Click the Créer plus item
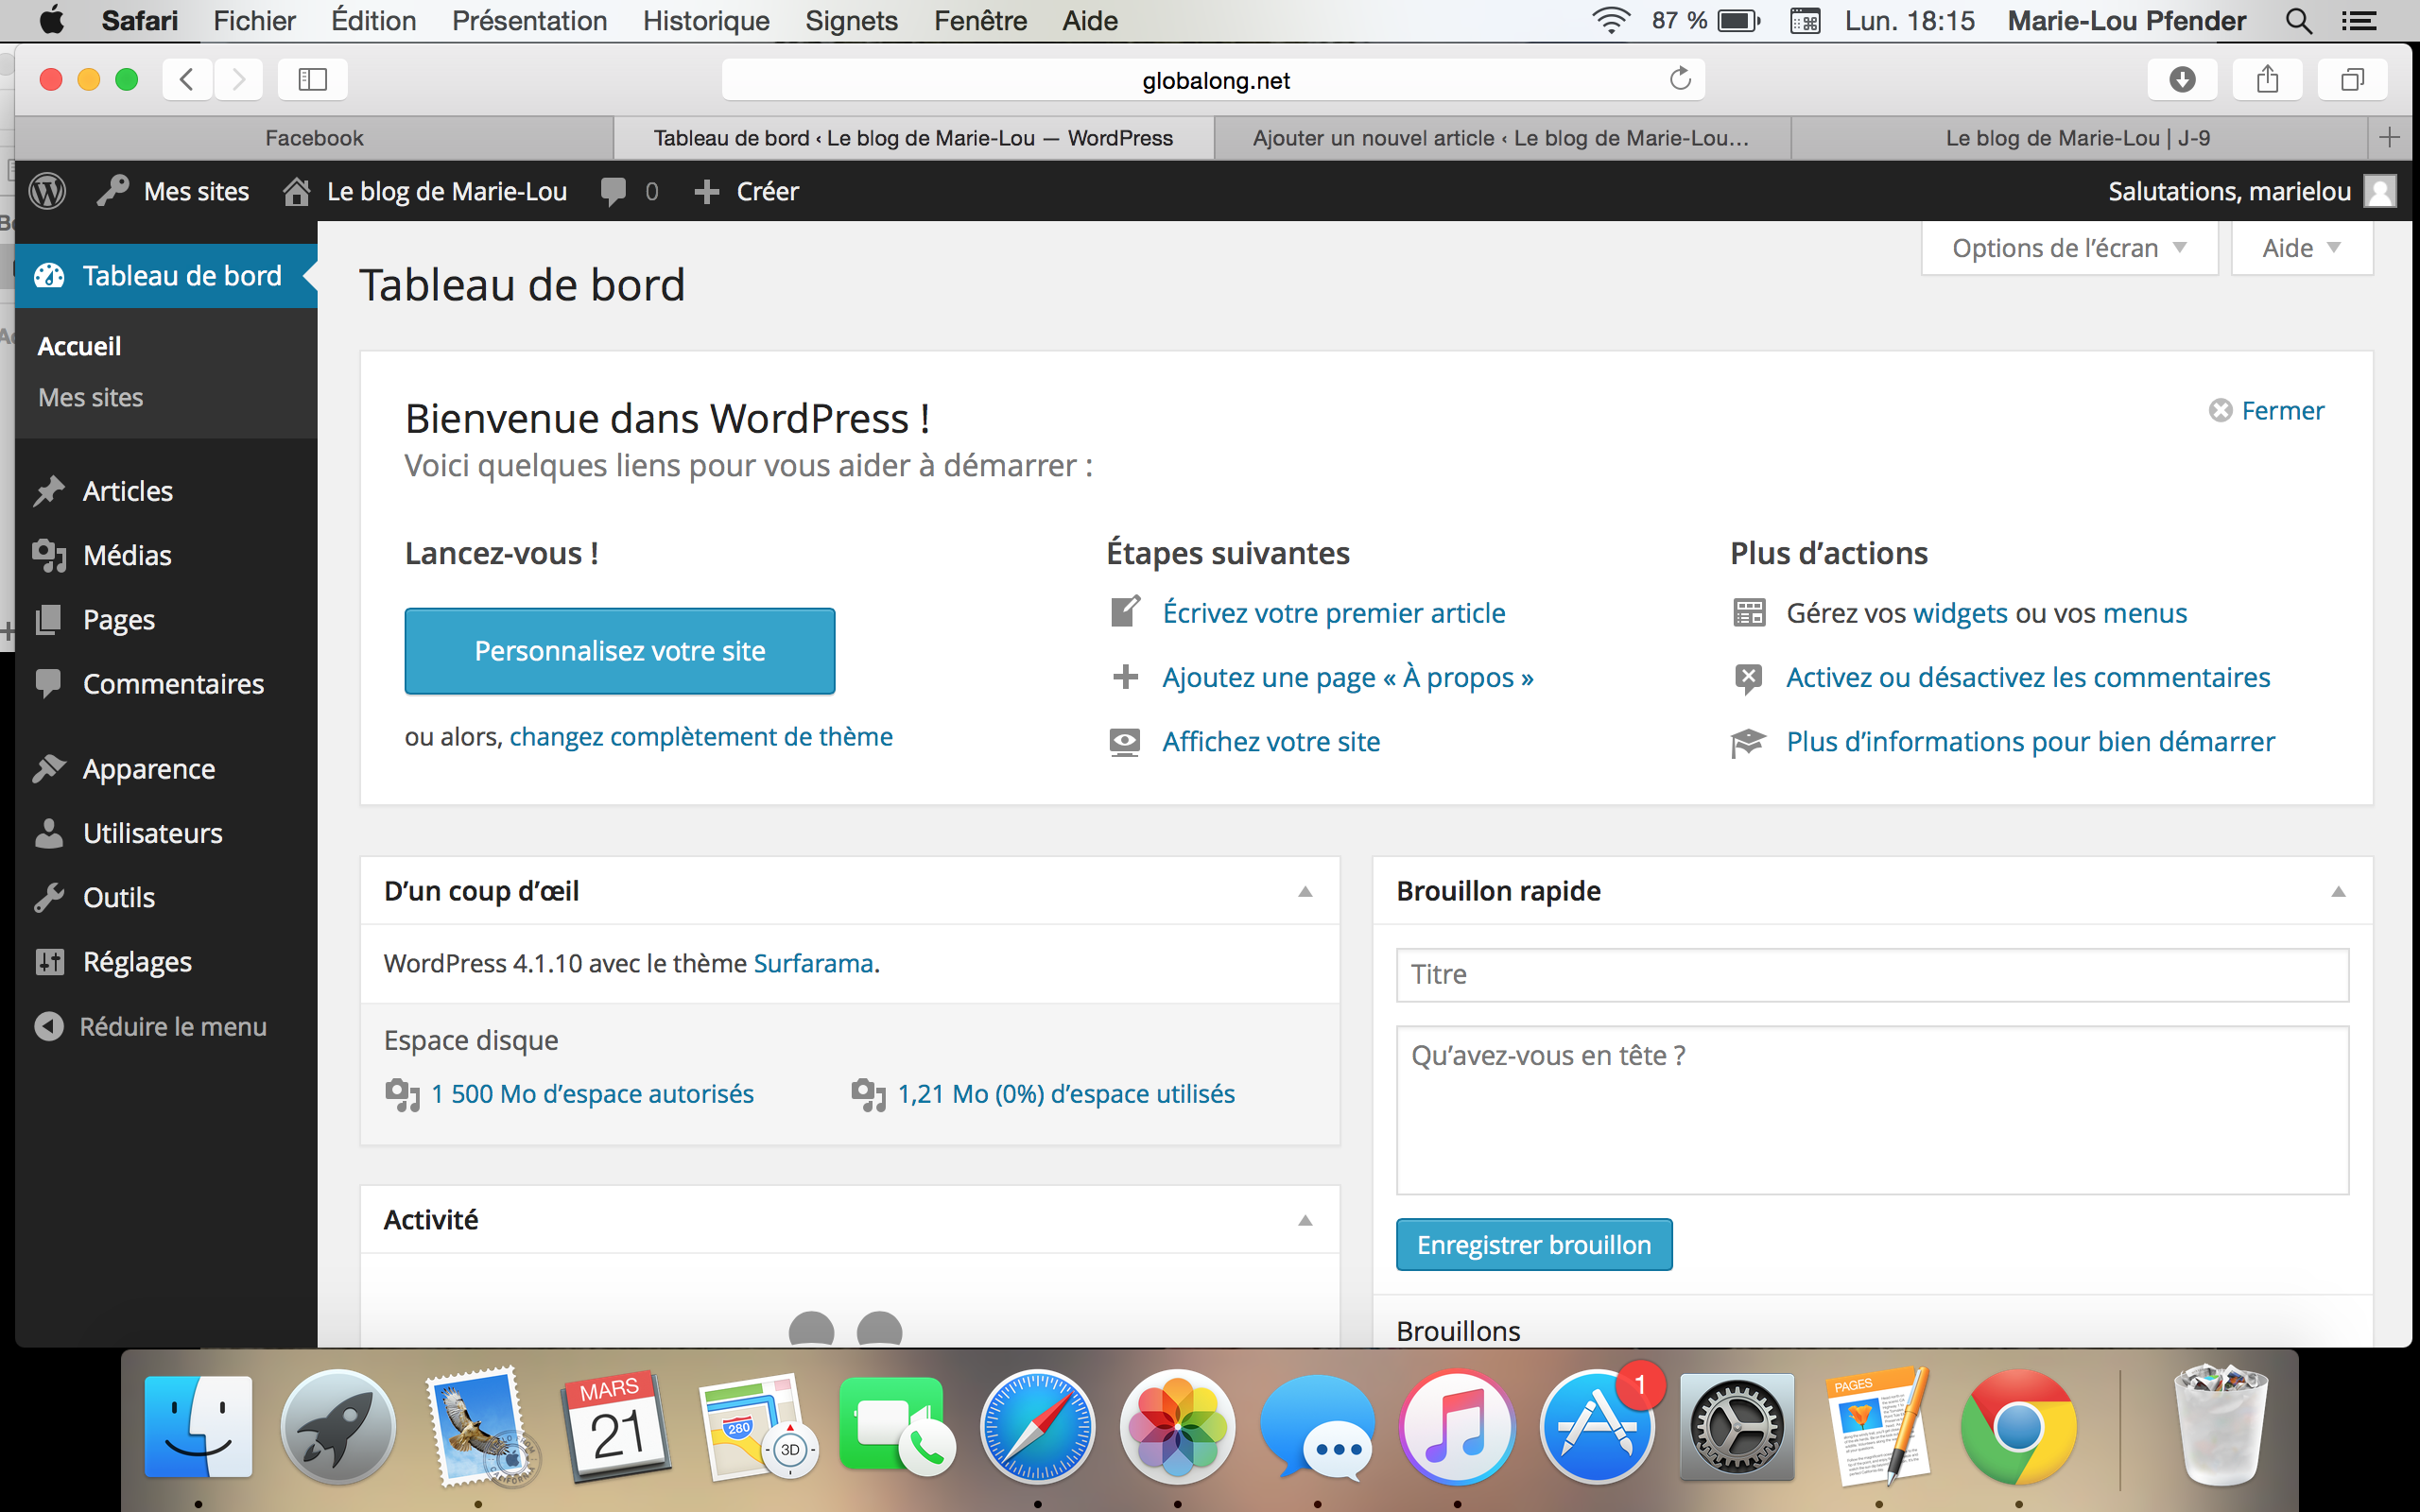Viewport: 2420px width, 1512px height. pyautogui.click(x=746, y=191)
